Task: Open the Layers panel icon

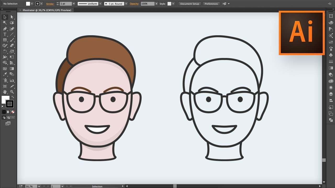Action: [331, 94]
